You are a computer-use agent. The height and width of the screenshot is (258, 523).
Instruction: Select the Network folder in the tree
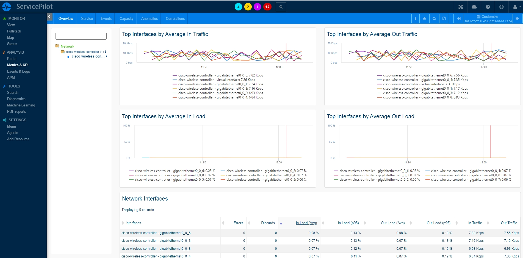67,46
